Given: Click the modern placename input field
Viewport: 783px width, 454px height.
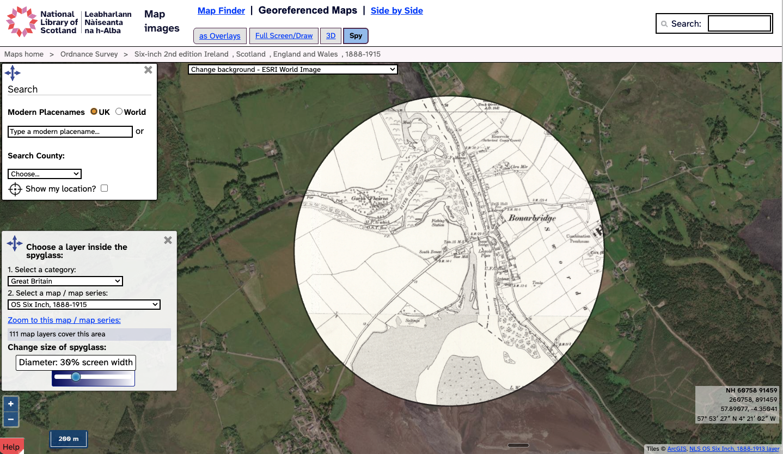Looking at the screenshot, I should (x=70, y=132).
